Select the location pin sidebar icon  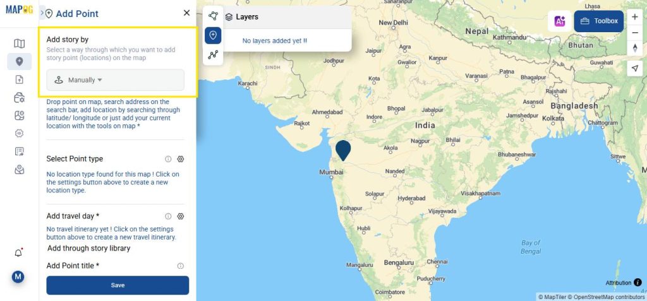[19, 62]
